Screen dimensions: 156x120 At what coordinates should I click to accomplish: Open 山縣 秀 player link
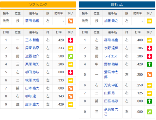coord(110,93)
